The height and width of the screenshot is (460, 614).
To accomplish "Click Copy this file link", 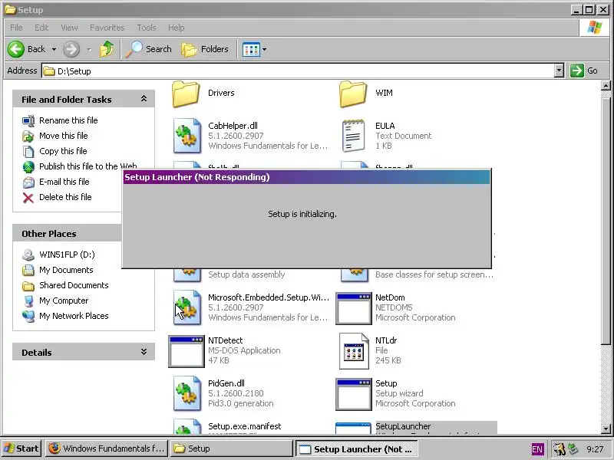I will (x=63, y=151).
